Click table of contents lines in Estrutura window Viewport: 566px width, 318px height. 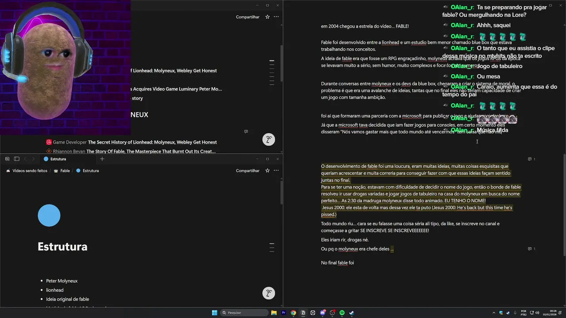click(272, 247)
